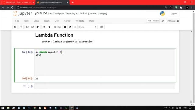Click the notebook inner vertical scrollbar thumb
The height and width of the screenshot is (110, 195).
(x=191, y=102)
